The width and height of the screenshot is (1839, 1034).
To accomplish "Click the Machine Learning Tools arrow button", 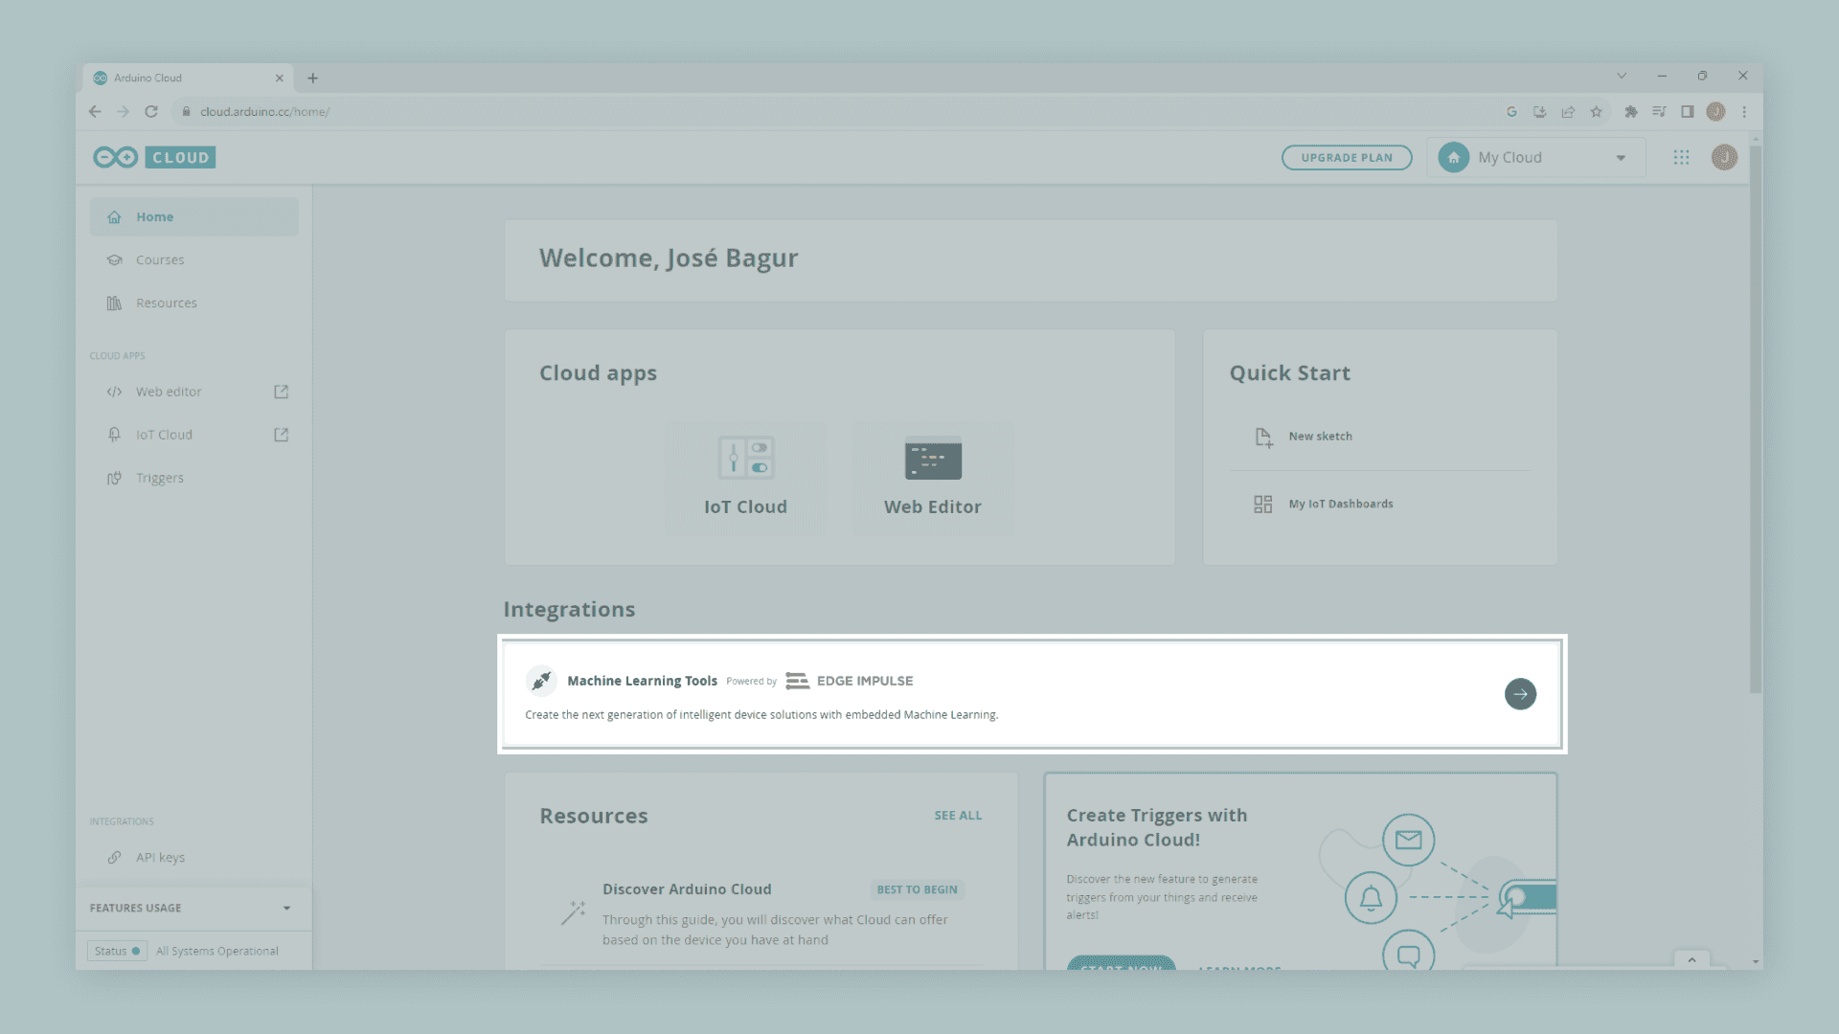I will [1520, 694].
